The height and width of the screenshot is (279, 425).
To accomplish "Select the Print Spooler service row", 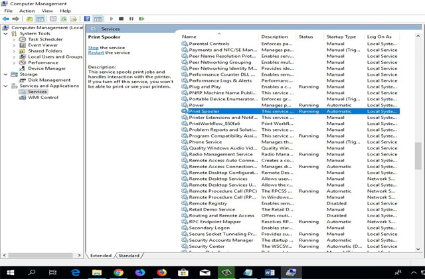I will point(290,111).
